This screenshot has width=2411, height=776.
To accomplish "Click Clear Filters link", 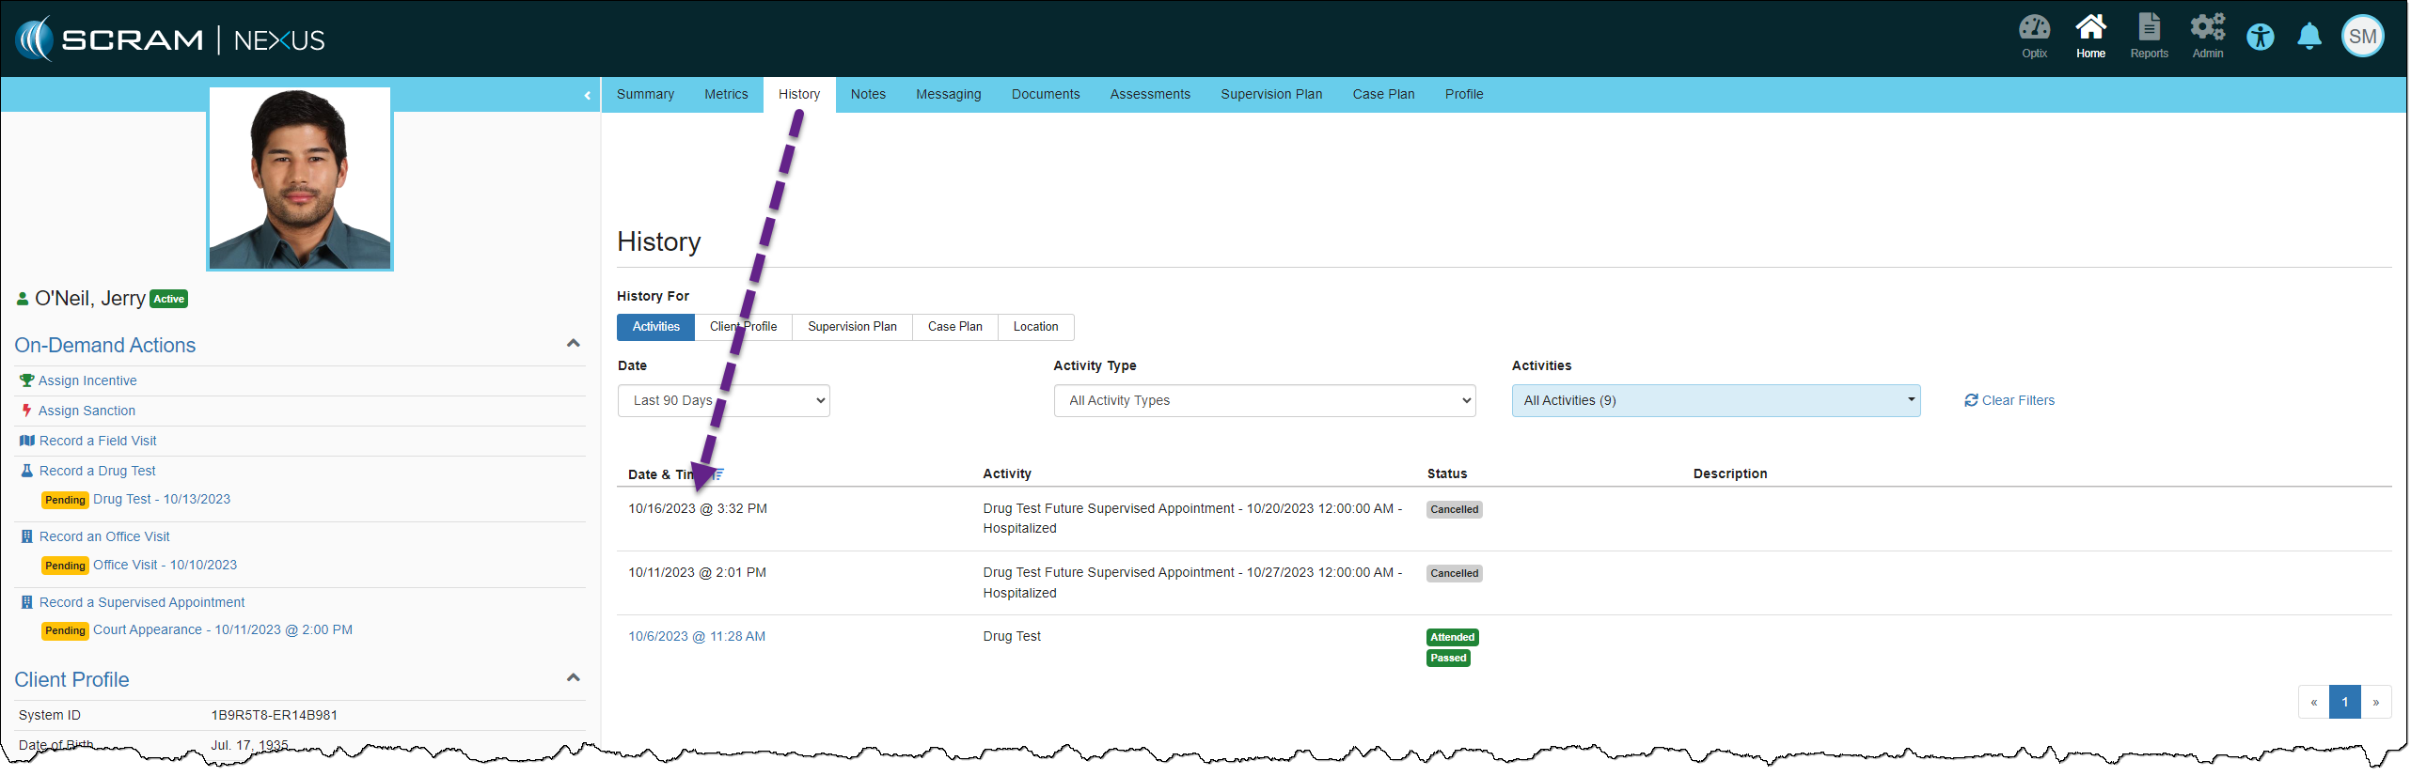I will click(2009, 401).
